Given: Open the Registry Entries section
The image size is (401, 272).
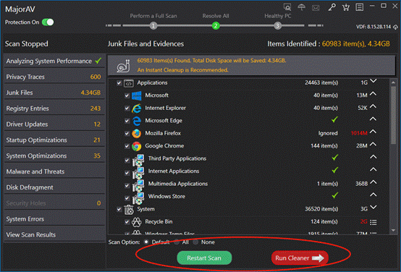Looking at the screenshot, I should tap(54, 109).
